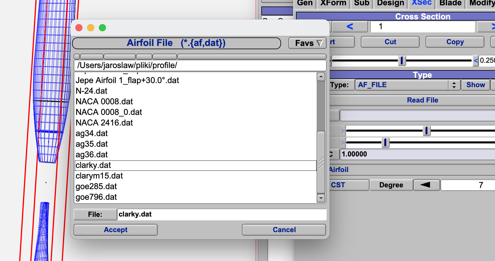
Task: Switch to the Blade tab
Action: coord(450,3)
